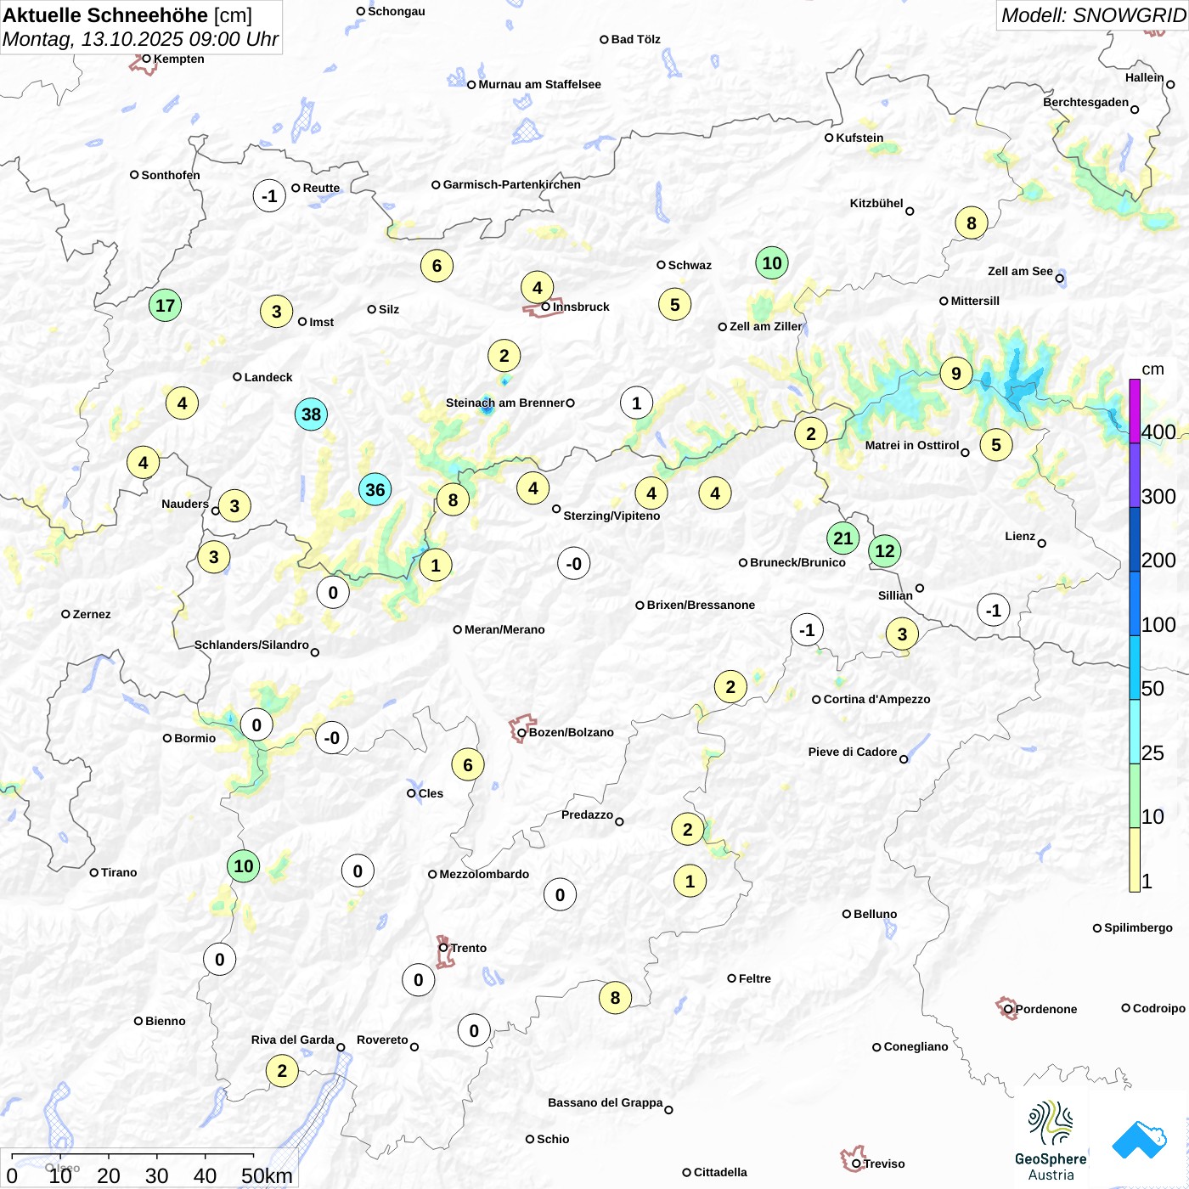Click the Garmisch-Partenkirchen label
Image resolution: width=1189 pixels, height=1189 pixels.
pos(512,184)
